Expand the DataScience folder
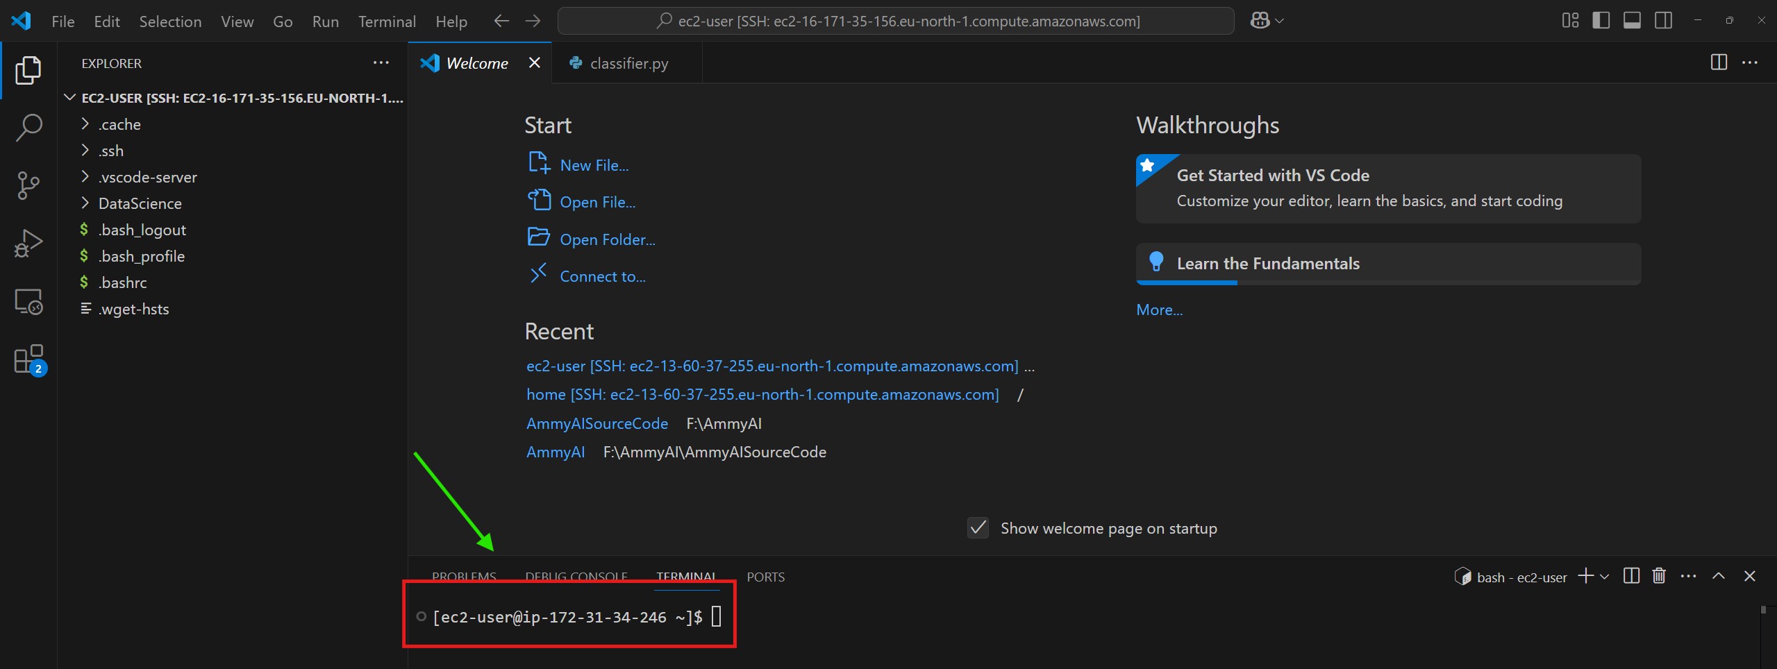Screen dimensions: 1777x669 point(140,203)
